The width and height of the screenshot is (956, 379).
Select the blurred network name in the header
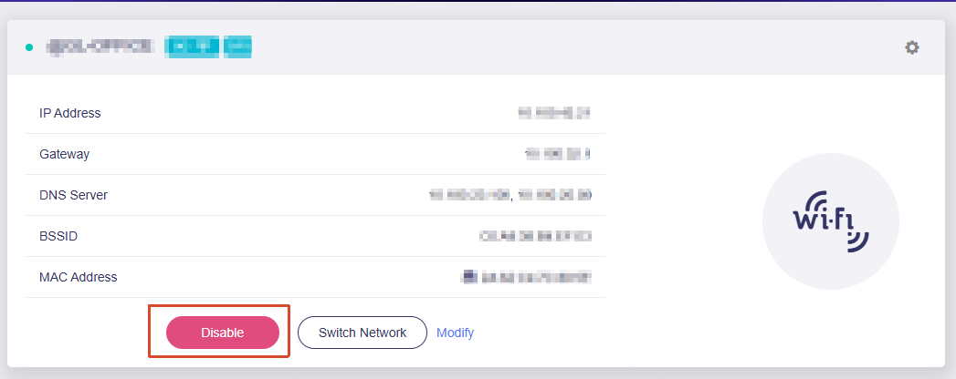[100, 46]
